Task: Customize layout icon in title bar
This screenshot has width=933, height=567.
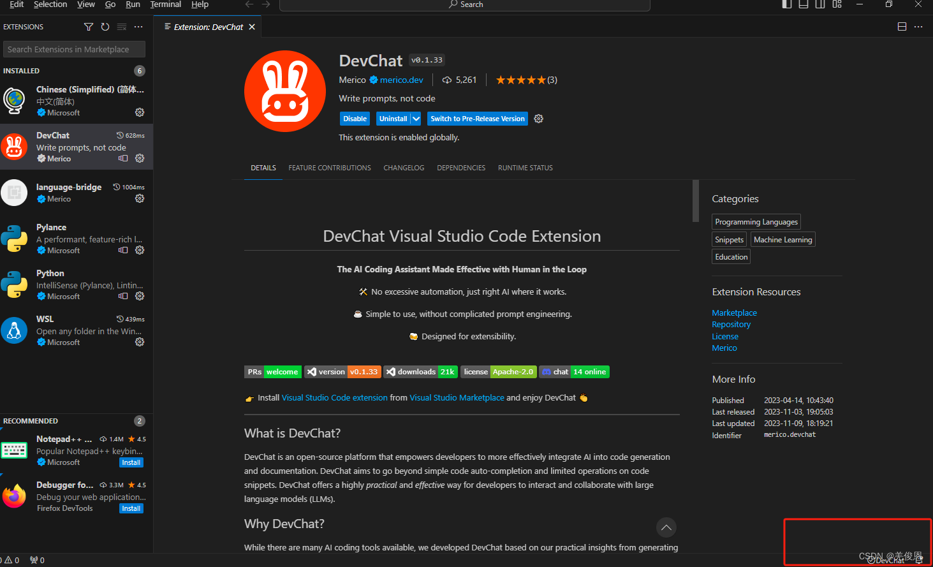Action: (837, 4)
